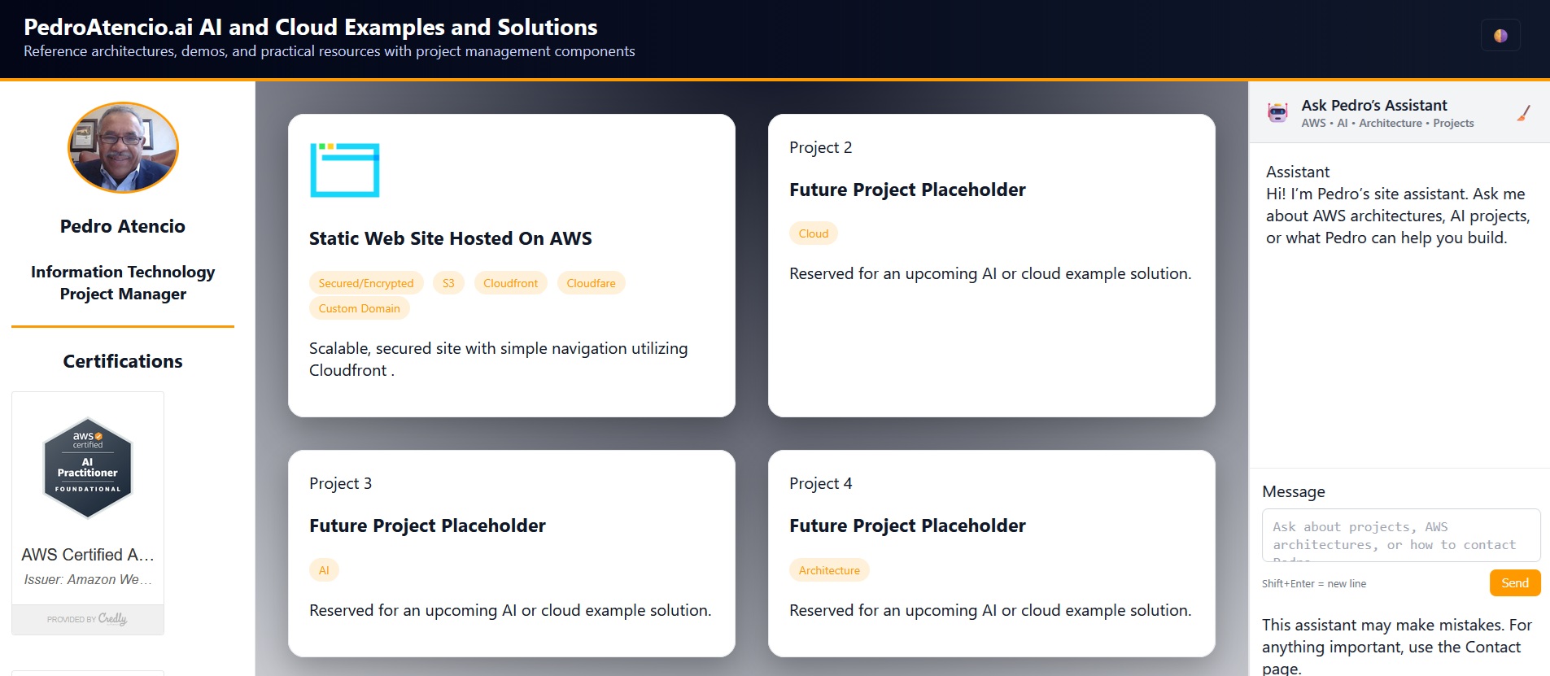Image resolution: width=1550 pixels, height=676 pixels.
Task: Select the Secured/Encrypted tag
Action: (365, 283)
